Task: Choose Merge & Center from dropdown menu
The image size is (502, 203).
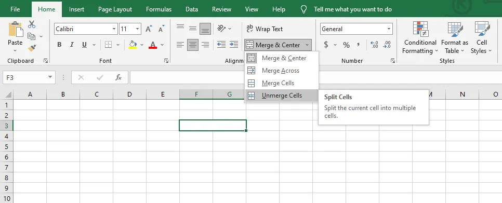Action: (x=282, y=58)
